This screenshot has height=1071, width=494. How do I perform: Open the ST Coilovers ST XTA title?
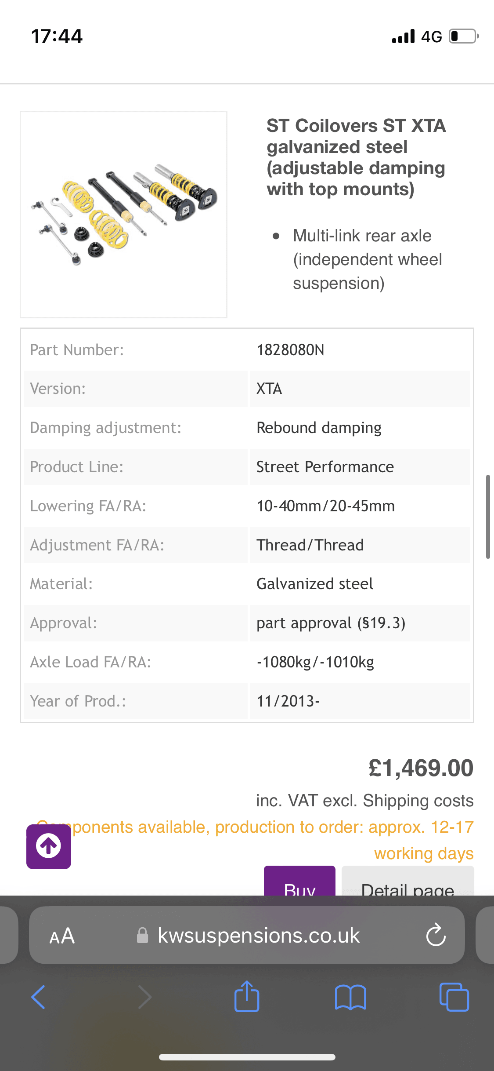pos(356,157)
